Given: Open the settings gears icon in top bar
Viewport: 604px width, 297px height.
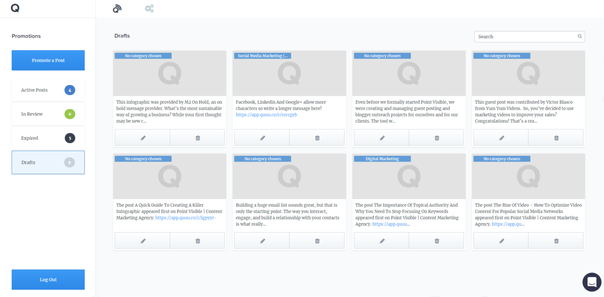Looking at the screenshot, I should point(149,8).
